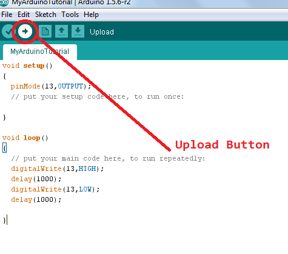Create a new sketch with New icon

45,32
